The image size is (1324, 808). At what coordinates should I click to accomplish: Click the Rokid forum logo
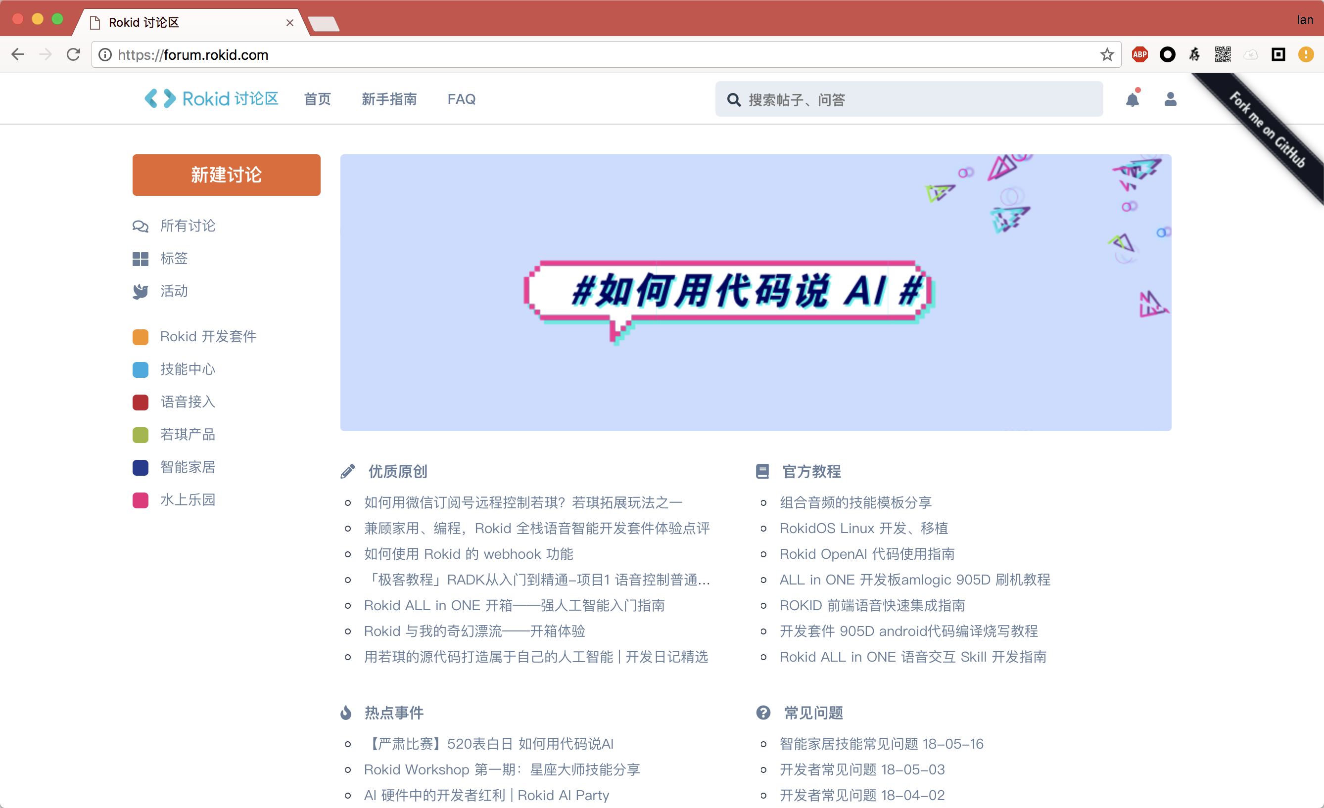pyautogui.click(x=211, y=99)
